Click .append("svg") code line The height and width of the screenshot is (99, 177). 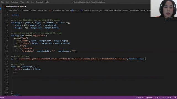point(21,38)
